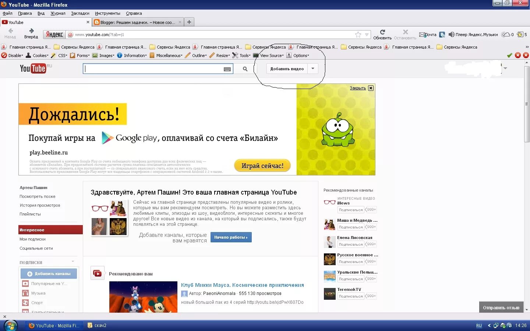
Task: Close the Beeline advertisement banner X
Action: [x=371, y=88]
